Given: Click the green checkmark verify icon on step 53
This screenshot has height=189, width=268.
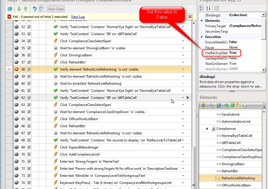Looking at the screenshot, I should coord(56,34).
